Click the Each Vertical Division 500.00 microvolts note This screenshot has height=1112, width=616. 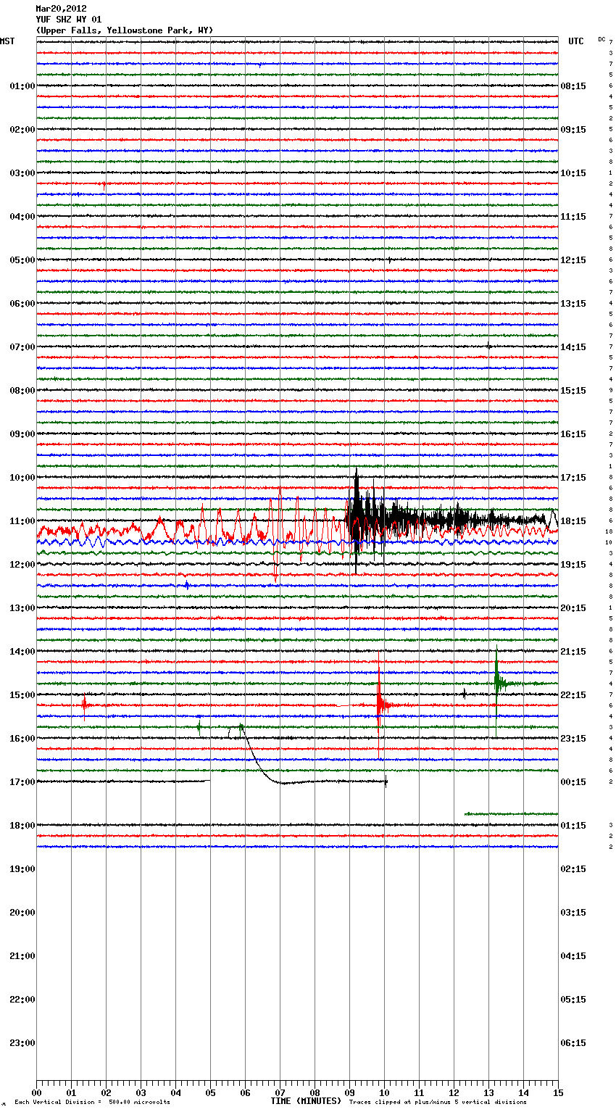coord(92,1103)
